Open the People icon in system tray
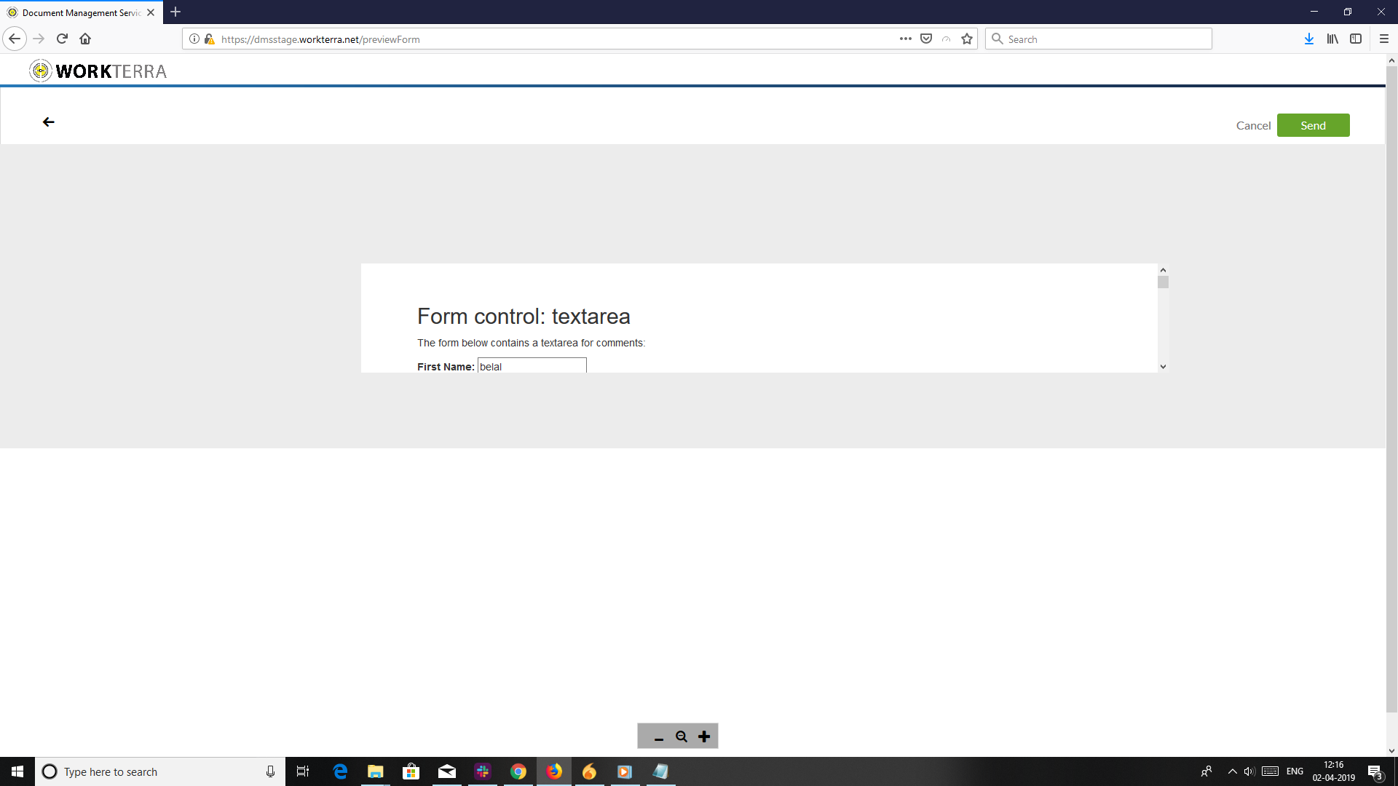This screenshot has width=1398, height=786. [x=1207, y=771]
